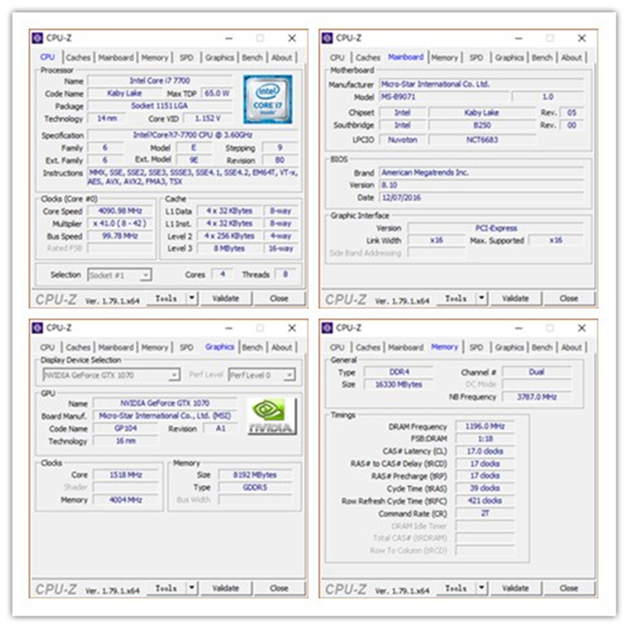The width and height of the screenshot is (629, 629).
Task: Click the CPU-Z icon in the top-left title bar
Action: (37, 38)
